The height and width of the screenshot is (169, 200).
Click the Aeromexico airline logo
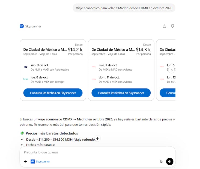[x=26, y=67]
